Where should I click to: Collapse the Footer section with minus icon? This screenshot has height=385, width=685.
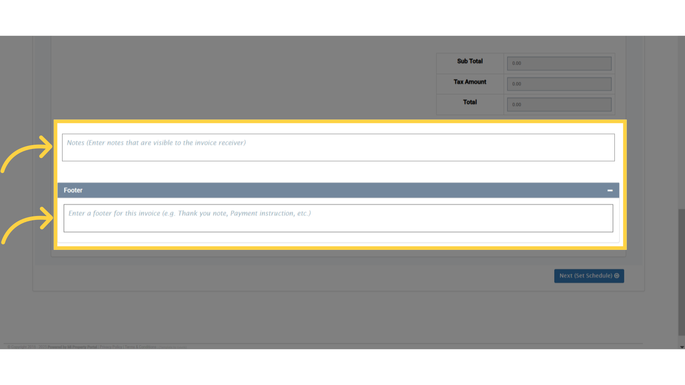pos(610,190)
